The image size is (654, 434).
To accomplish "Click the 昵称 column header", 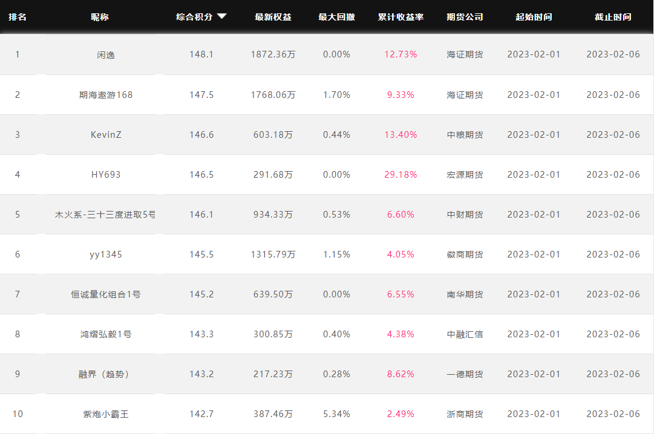I will (x=100, y=17).
